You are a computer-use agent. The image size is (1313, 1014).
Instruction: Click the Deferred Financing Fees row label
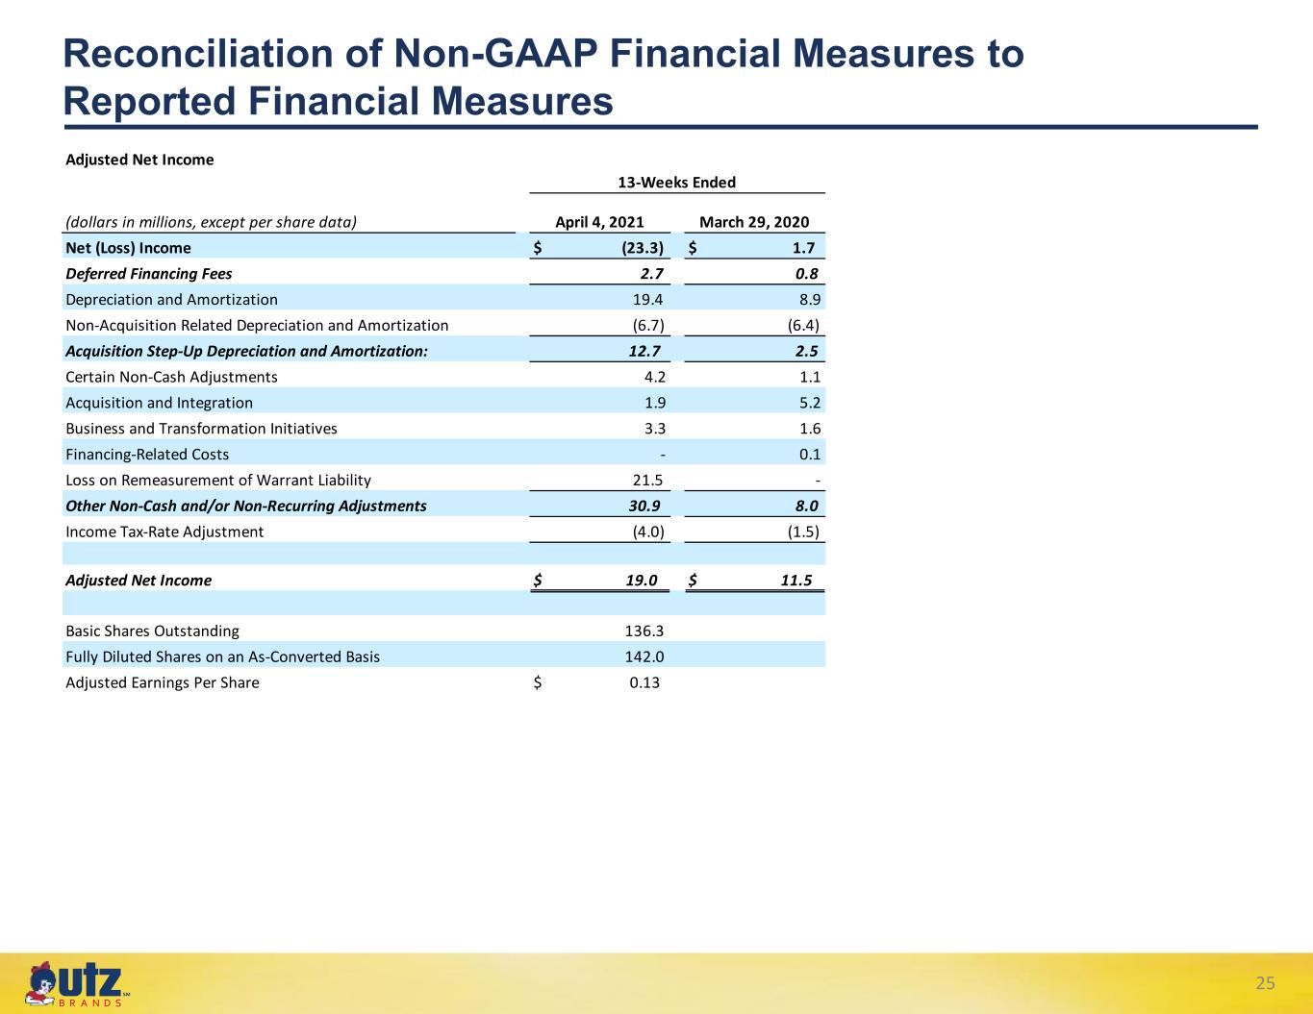coord(149,274)
